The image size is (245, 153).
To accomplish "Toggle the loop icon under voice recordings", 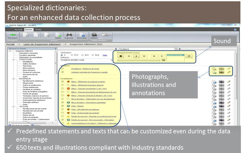I will 163,60.
